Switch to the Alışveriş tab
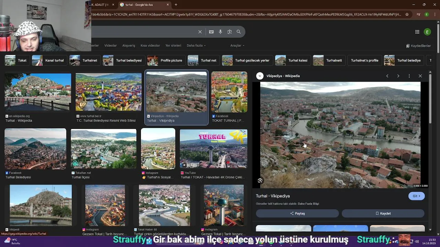Image resolution: width=440 pixels, height=247 pixels. tap(129, 46)
